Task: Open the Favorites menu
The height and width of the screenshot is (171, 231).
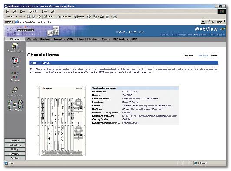Action: coord(33,11)
